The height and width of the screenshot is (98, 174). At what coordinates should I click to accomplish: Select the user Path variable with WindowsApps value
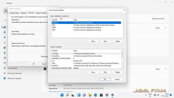[x=86, y=25]
